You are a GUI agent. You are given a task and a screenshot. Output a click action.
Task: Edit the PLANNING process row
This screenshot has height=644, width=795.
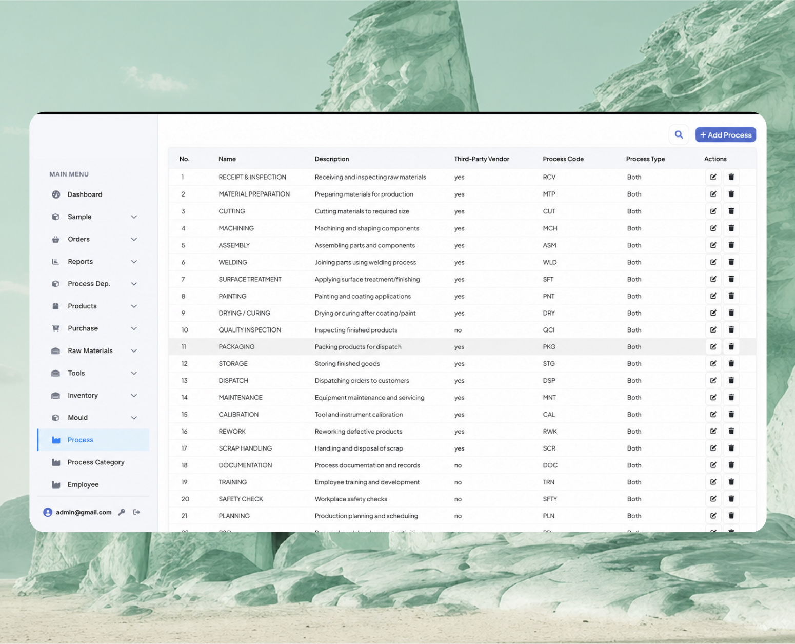713,516
